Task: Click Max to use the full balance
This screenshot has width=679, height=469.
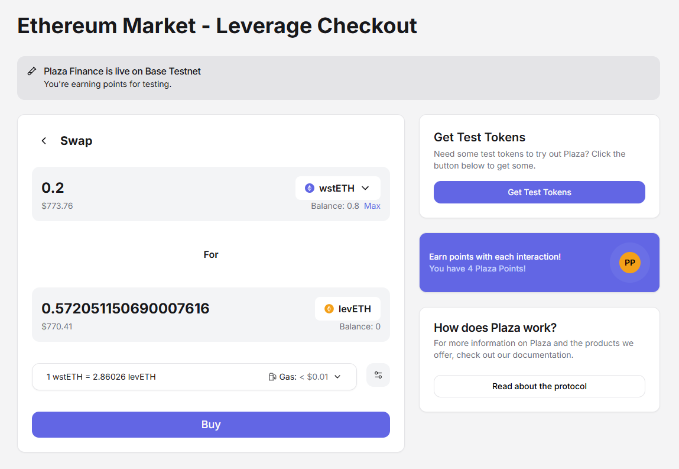Action: pyautogui.click(x=372, y=206)
